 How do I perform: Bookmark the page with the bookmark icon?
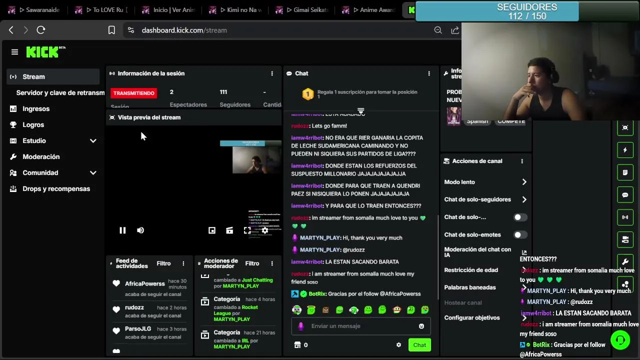pyautogui.click(x=111, y=30)
